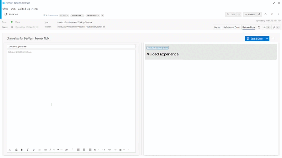Insert code block with braces icon
The image size is (282, 158).
[103, 149]
